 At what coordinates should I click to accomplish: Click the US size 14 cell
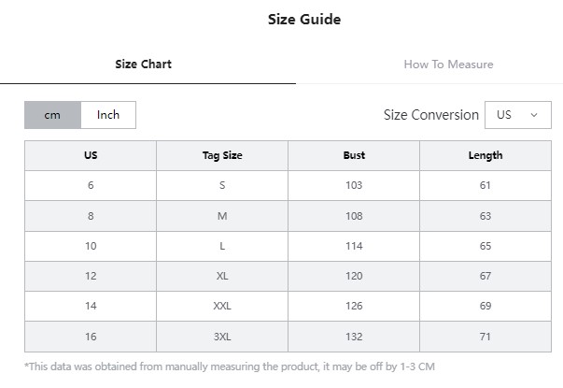(x=91, y=306)
